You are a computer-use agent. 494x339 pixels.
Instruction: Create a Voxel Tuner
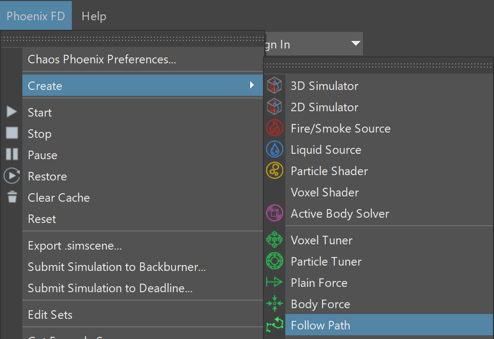click(389, 240)
